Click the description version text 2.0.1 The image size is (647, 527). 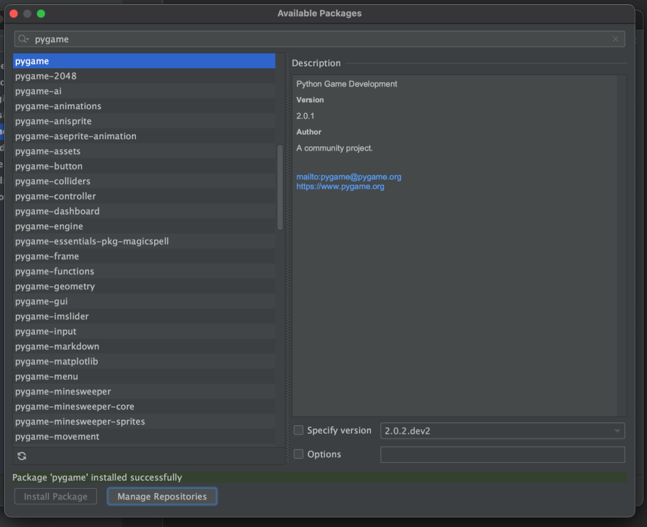pos(305,116)
